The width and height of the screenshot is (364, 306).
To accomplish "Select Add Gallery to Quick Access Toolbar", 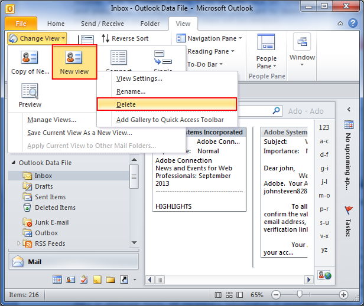I will click(x=167, y=120).
